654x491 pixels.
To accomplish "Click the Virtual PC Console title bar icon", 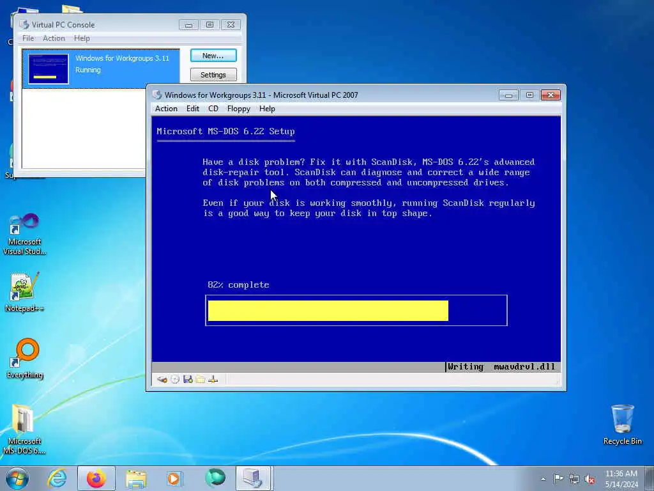I will coord(24,25).
